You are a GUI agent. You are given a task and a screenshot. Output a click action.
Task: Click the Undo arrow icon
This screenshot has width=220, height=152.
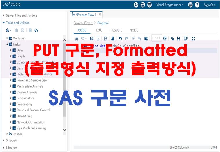pos(120,38)
